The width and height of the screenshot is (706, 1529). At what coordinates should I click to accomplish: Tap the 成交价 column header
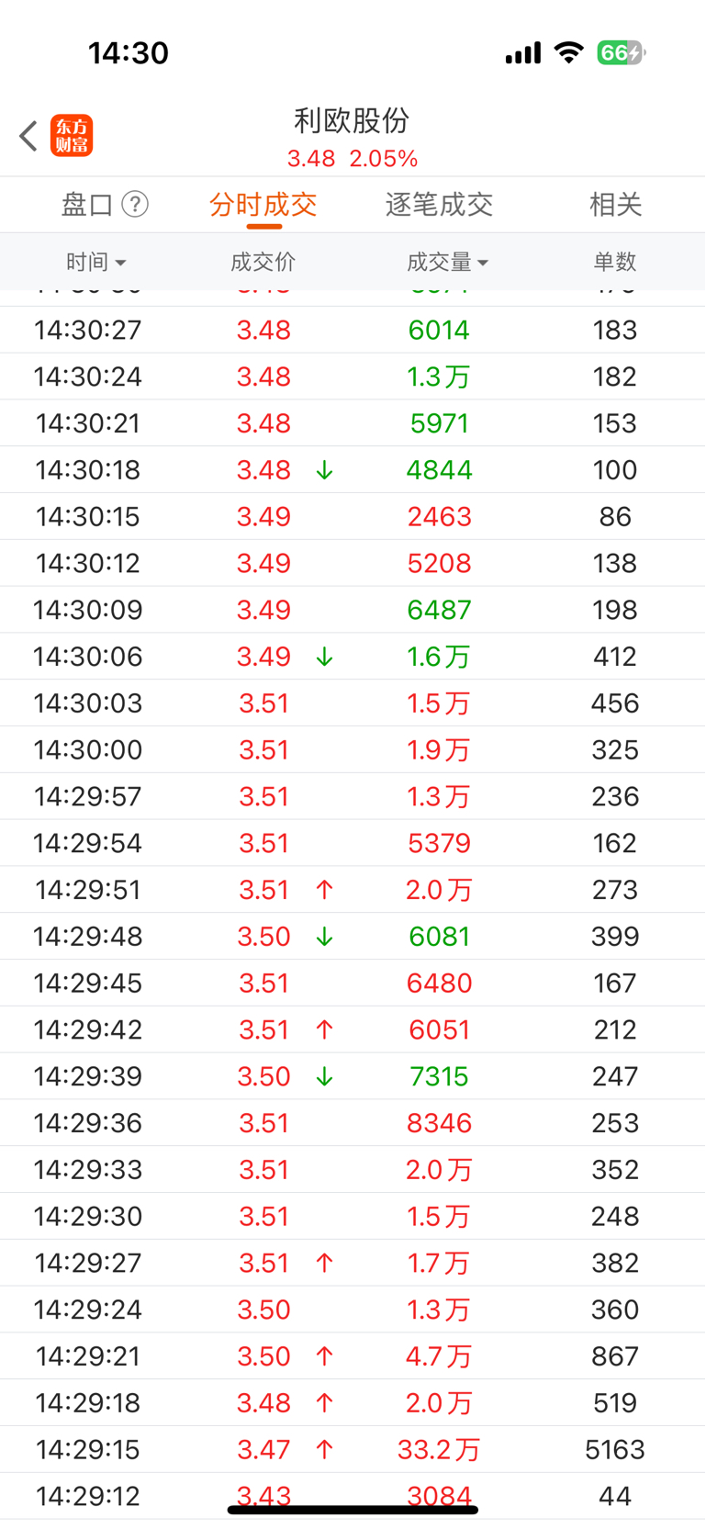[x=263, y=262]
